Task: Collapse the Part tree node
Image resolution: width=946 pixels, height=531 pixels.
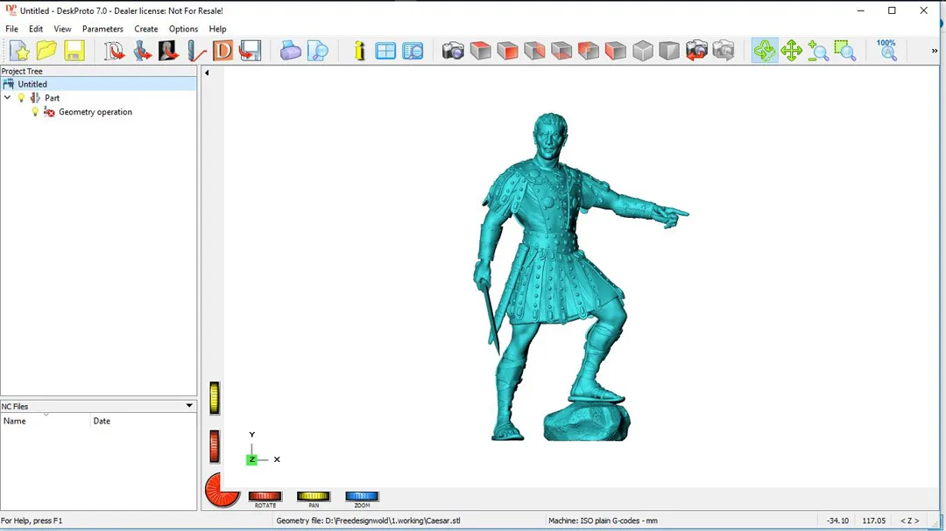Action: tap(7, 98)
